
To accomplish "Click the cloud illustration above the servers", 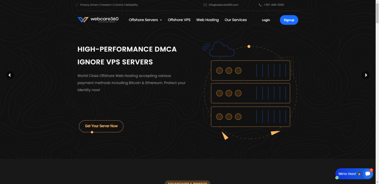I will pos(222,49).
